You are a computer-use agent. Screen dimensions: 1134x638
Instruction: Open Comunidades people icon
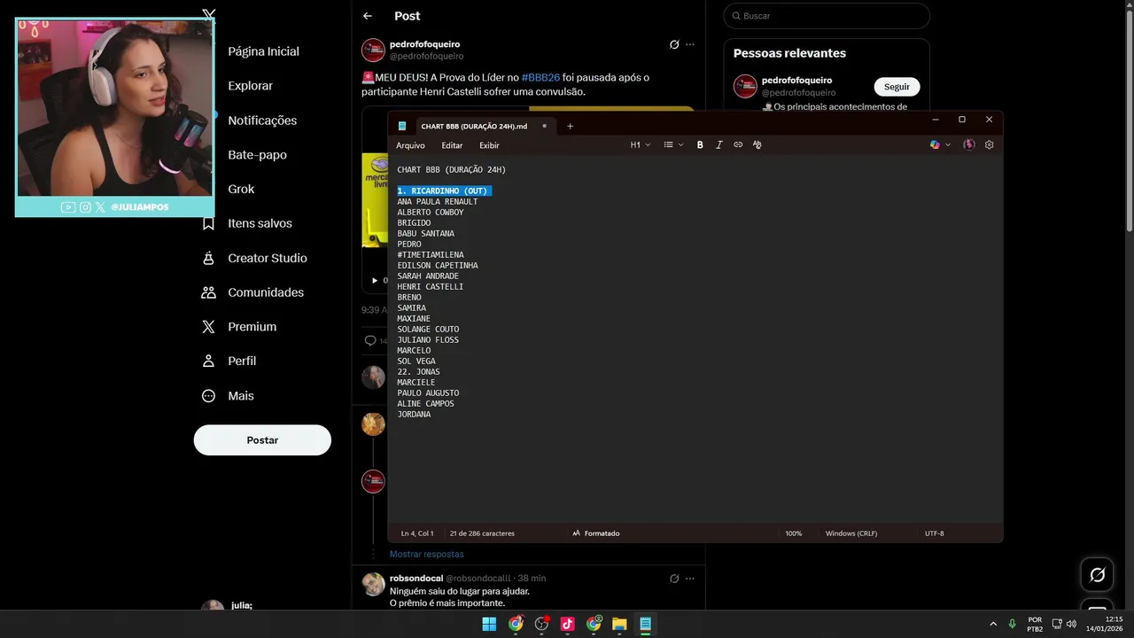point(208,292)
